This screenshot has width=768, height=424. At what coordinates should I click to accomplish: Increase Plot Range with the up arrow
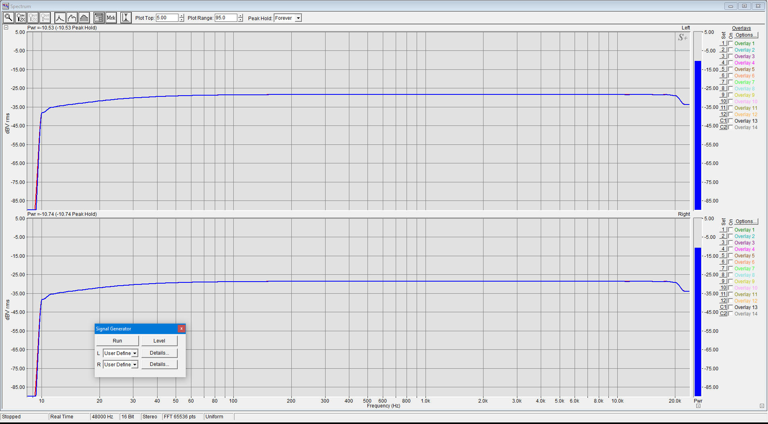pos(241,16)
